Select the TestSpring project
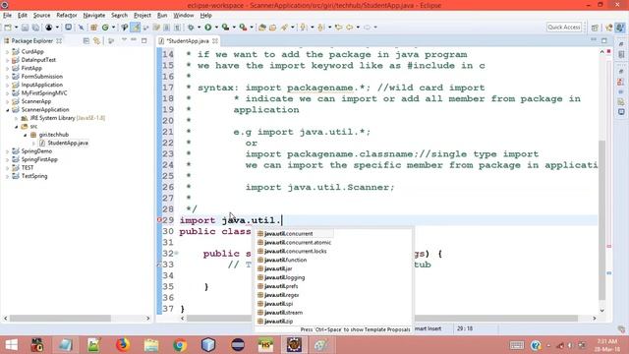 coord(34,176)
